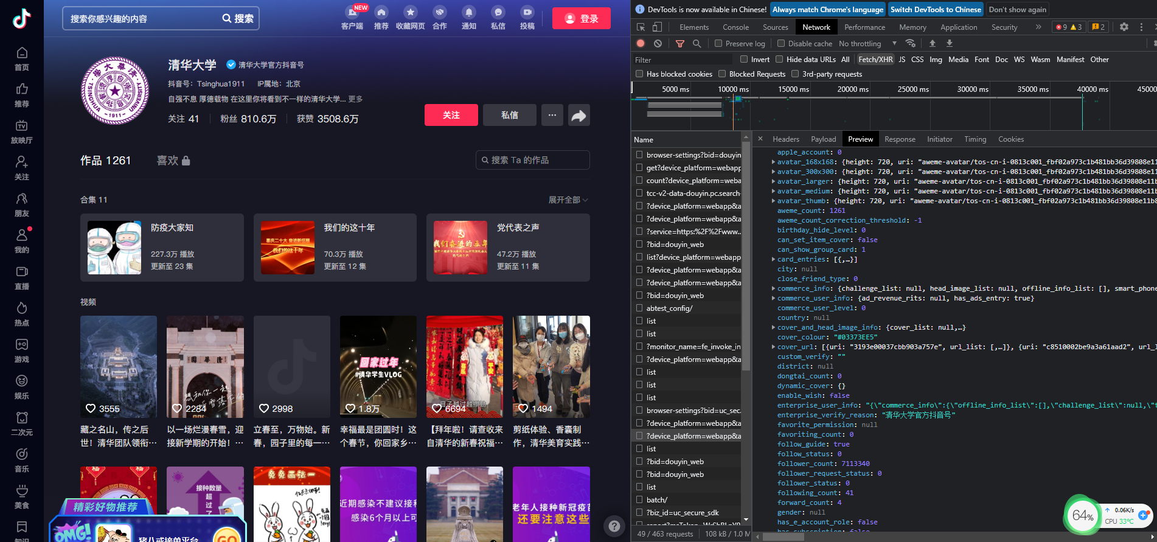Open the Douyin logo home link
The width and height of the screenshot is (1157, 542).
point(22,18)
